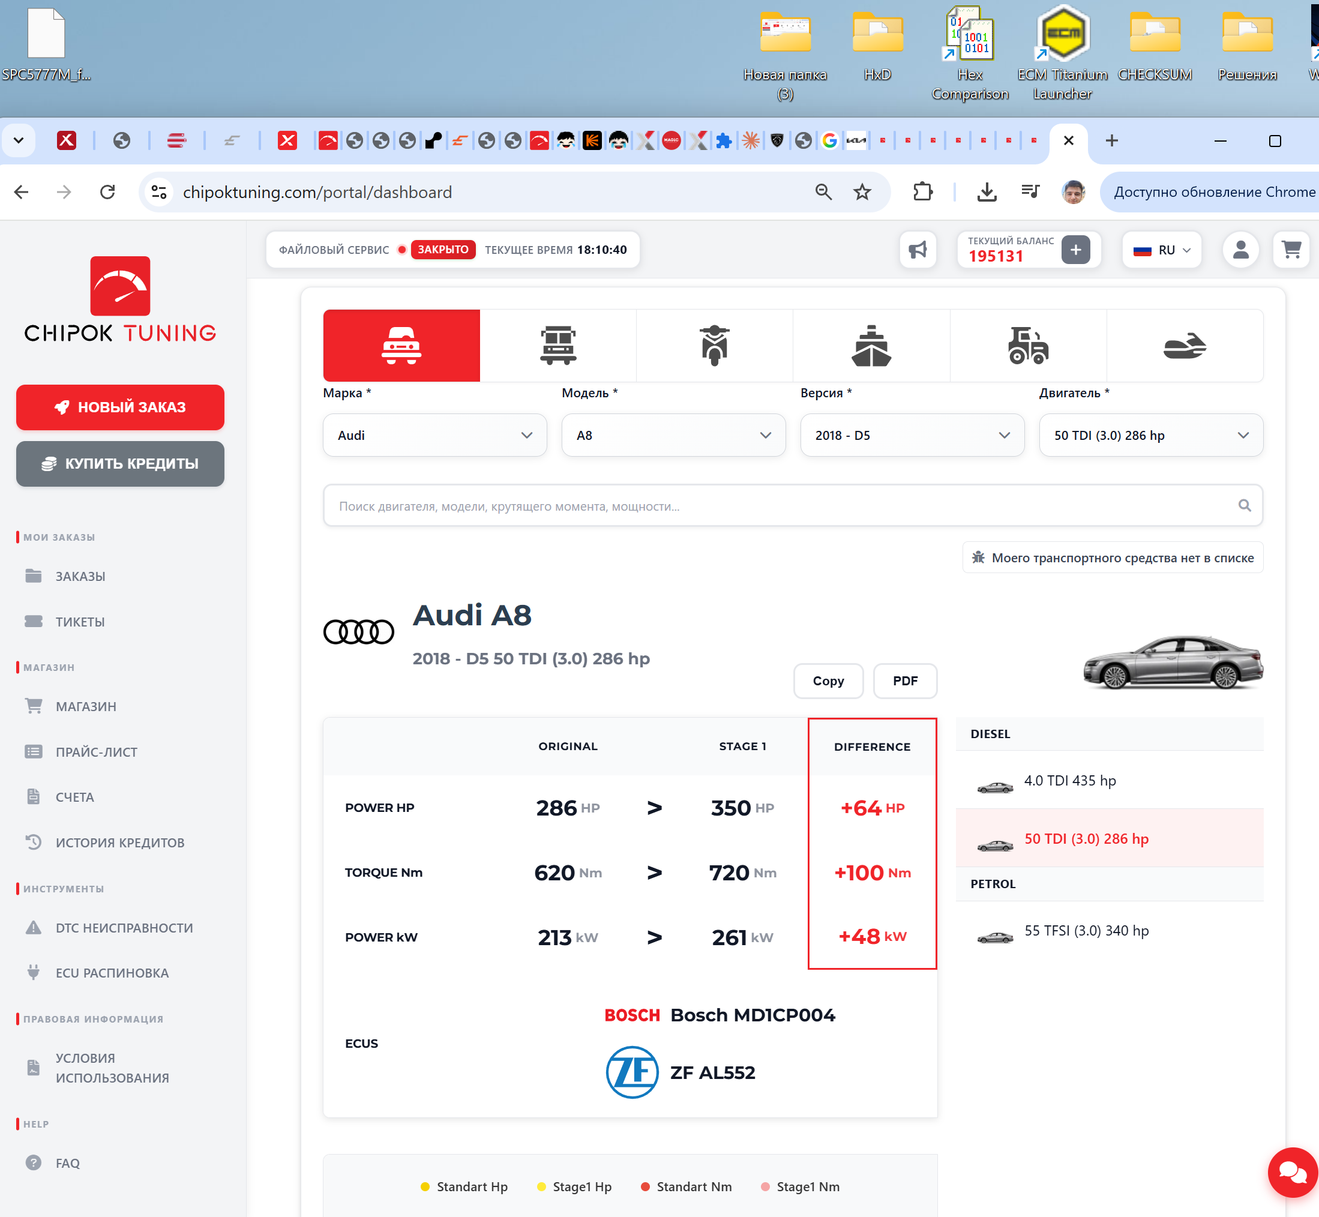Open ТИКЕТЫ in the sidebar

coord(79,622)
